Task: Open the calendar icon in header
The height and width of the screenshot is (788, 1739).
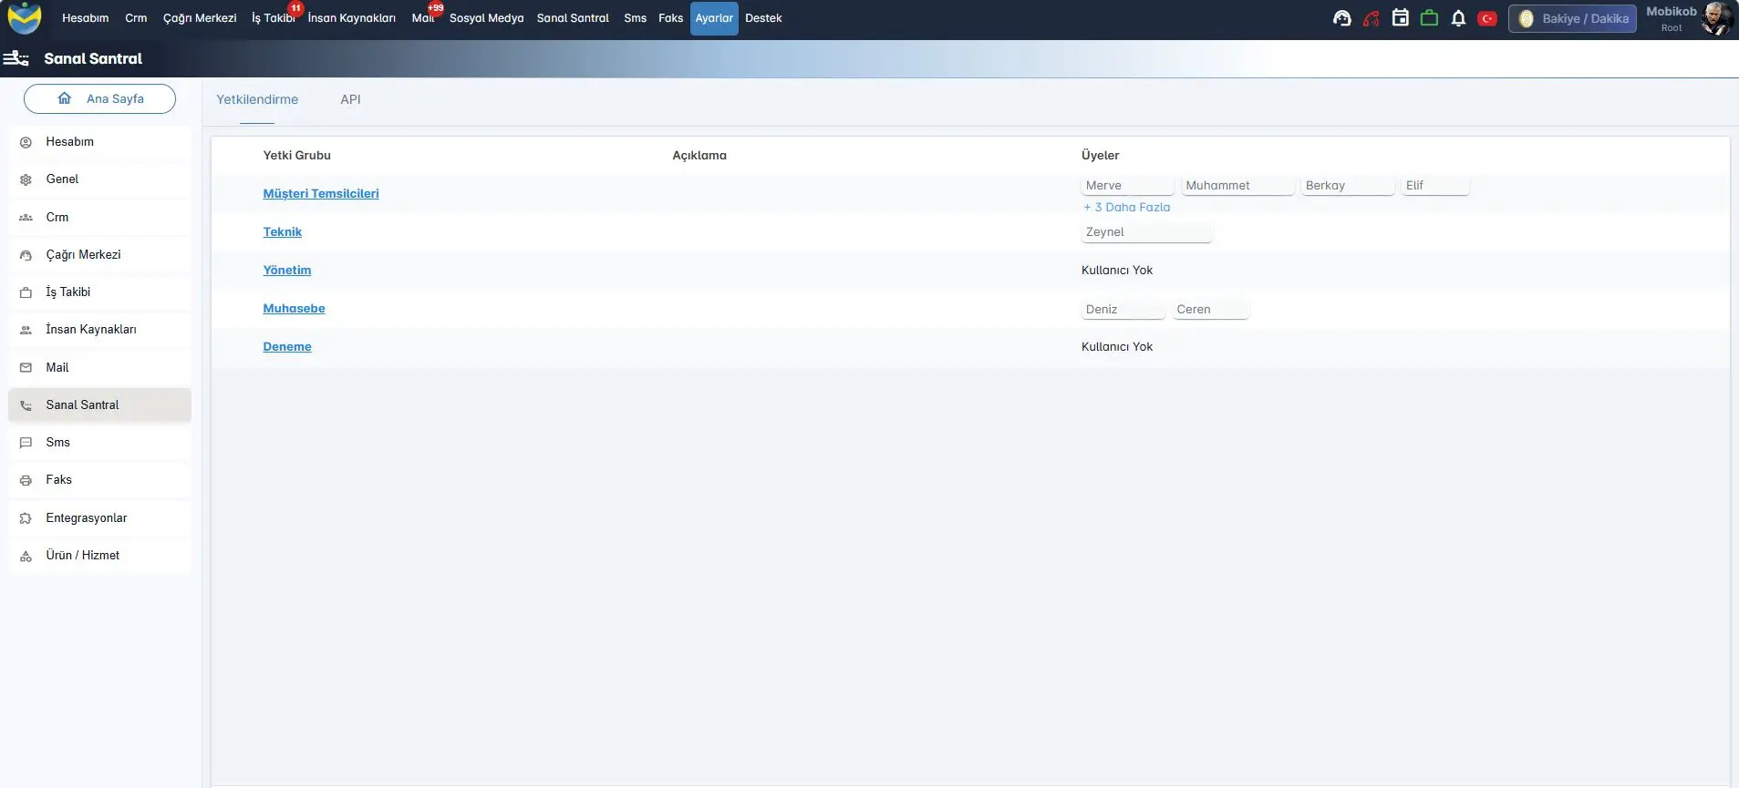Action: pyautogui.click(x=1400, y=18)
